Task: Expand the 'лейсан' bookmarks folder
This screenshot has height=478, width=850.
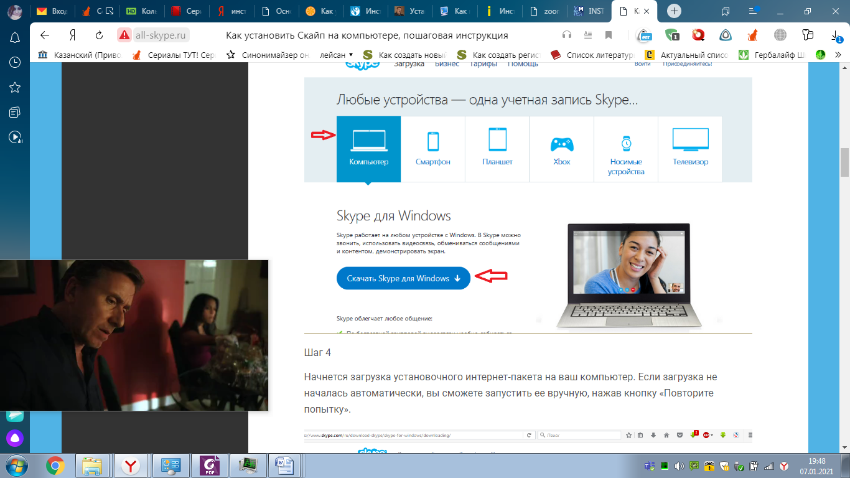Action: (x=336, y=55)
